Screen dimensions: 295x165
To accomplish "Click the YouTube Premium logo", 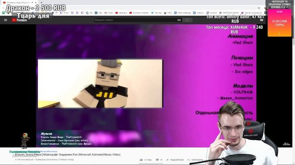I will (19, 20).
